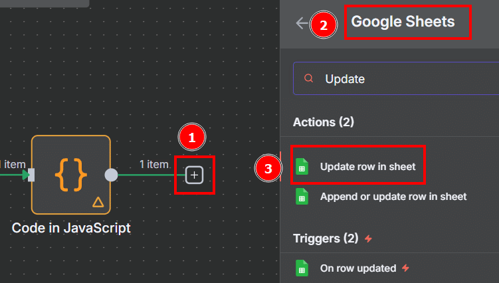Choose Append or update row in sheet
499x283 pixels.
click(395, 197)
